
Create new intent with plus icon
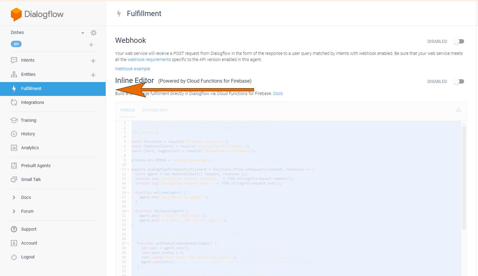tap(93, 61)
